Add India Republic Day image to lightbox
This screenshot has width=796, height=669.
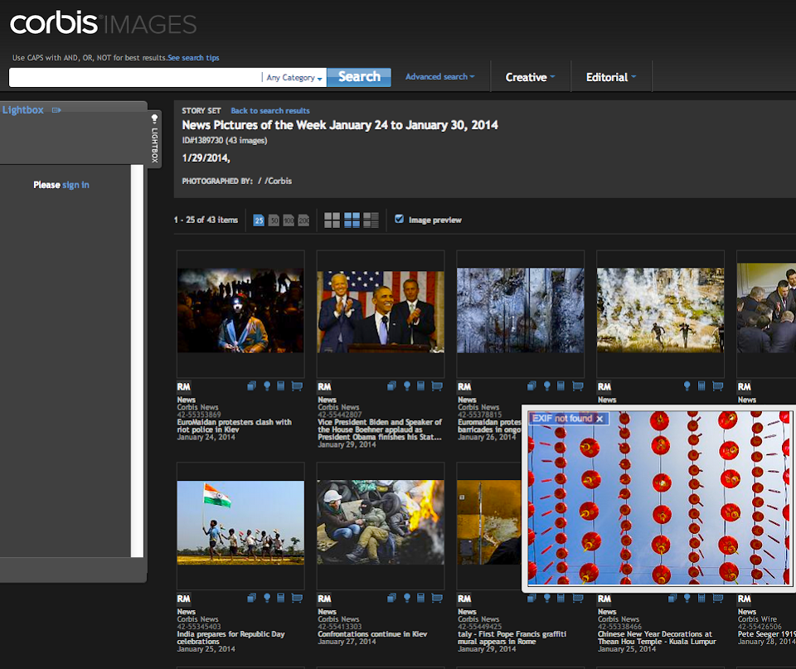(x=267, y=599)
